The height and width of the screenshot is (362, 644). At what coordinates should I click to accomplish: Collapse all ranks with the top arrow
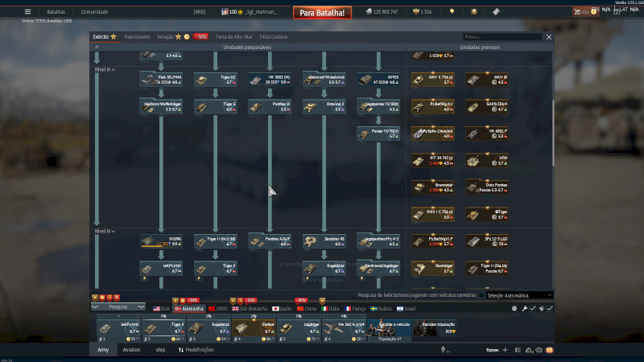point(97,47)
